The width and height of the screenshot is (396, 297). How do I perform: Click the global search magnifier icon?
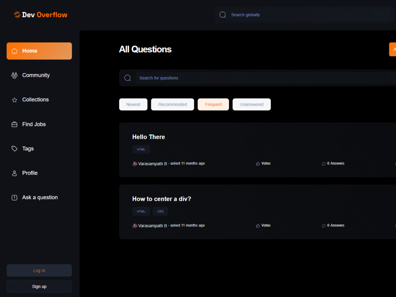(223, 15)
